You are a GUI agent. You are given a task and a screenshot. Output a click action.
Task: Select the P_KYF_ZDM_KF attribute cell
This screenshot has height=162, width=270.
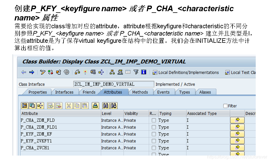61,134
